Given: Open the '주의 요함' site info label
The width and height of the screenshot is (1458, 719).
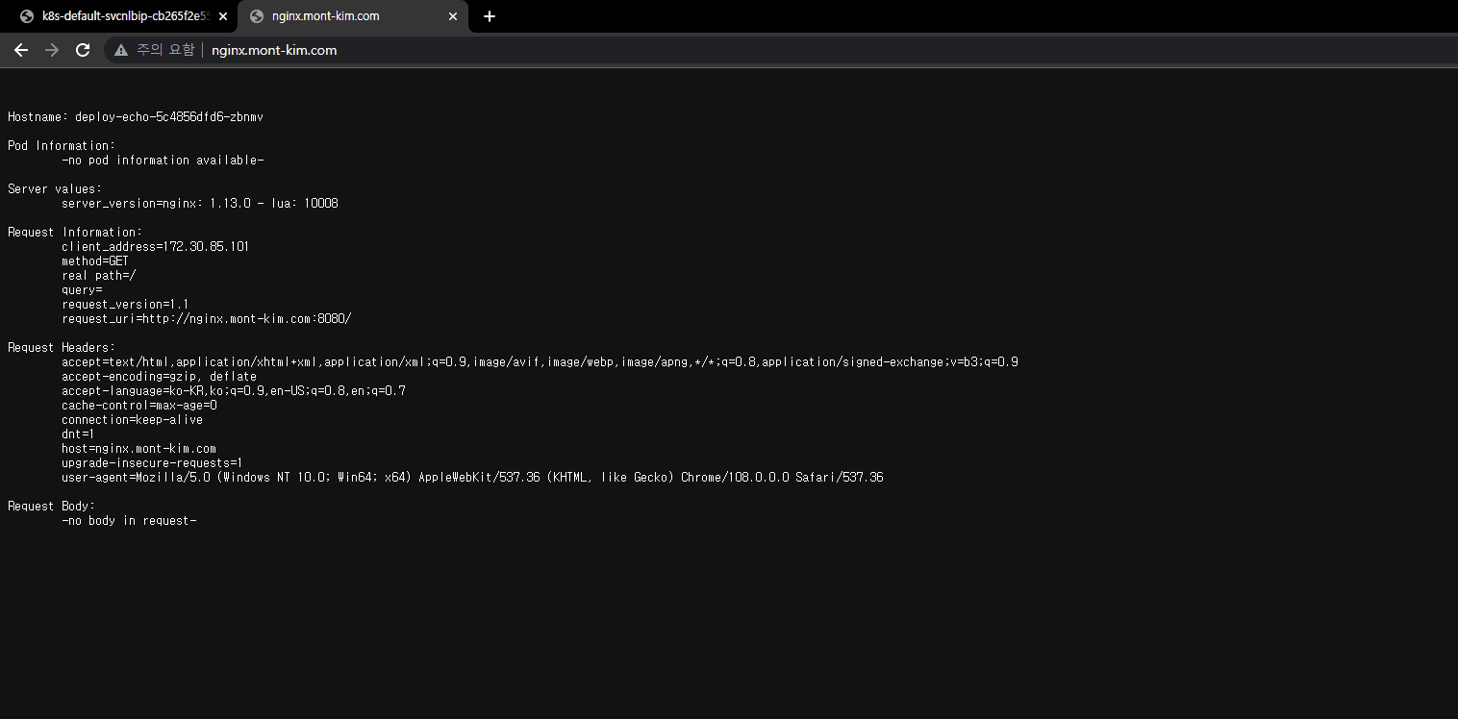Looking at the screenshot, I should click(164, 50).
